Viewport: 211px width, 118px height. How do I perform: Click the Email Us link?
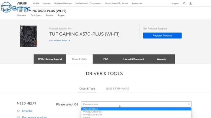[x=27, y=111]
